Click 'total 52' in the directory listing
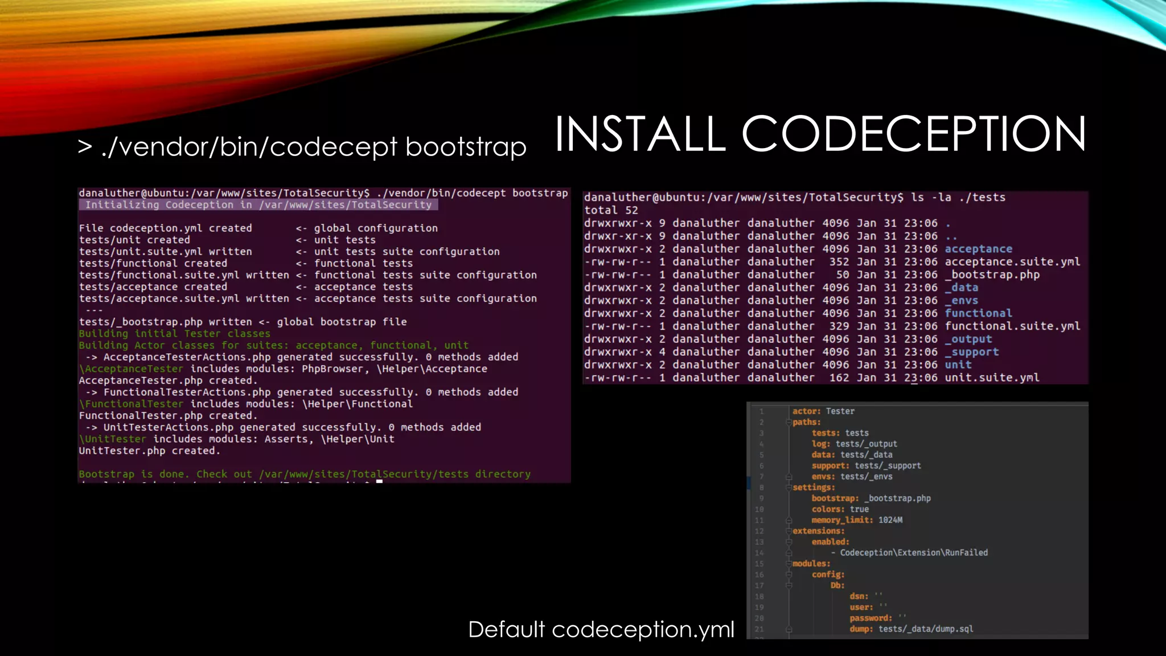 (x=611, y=210)
